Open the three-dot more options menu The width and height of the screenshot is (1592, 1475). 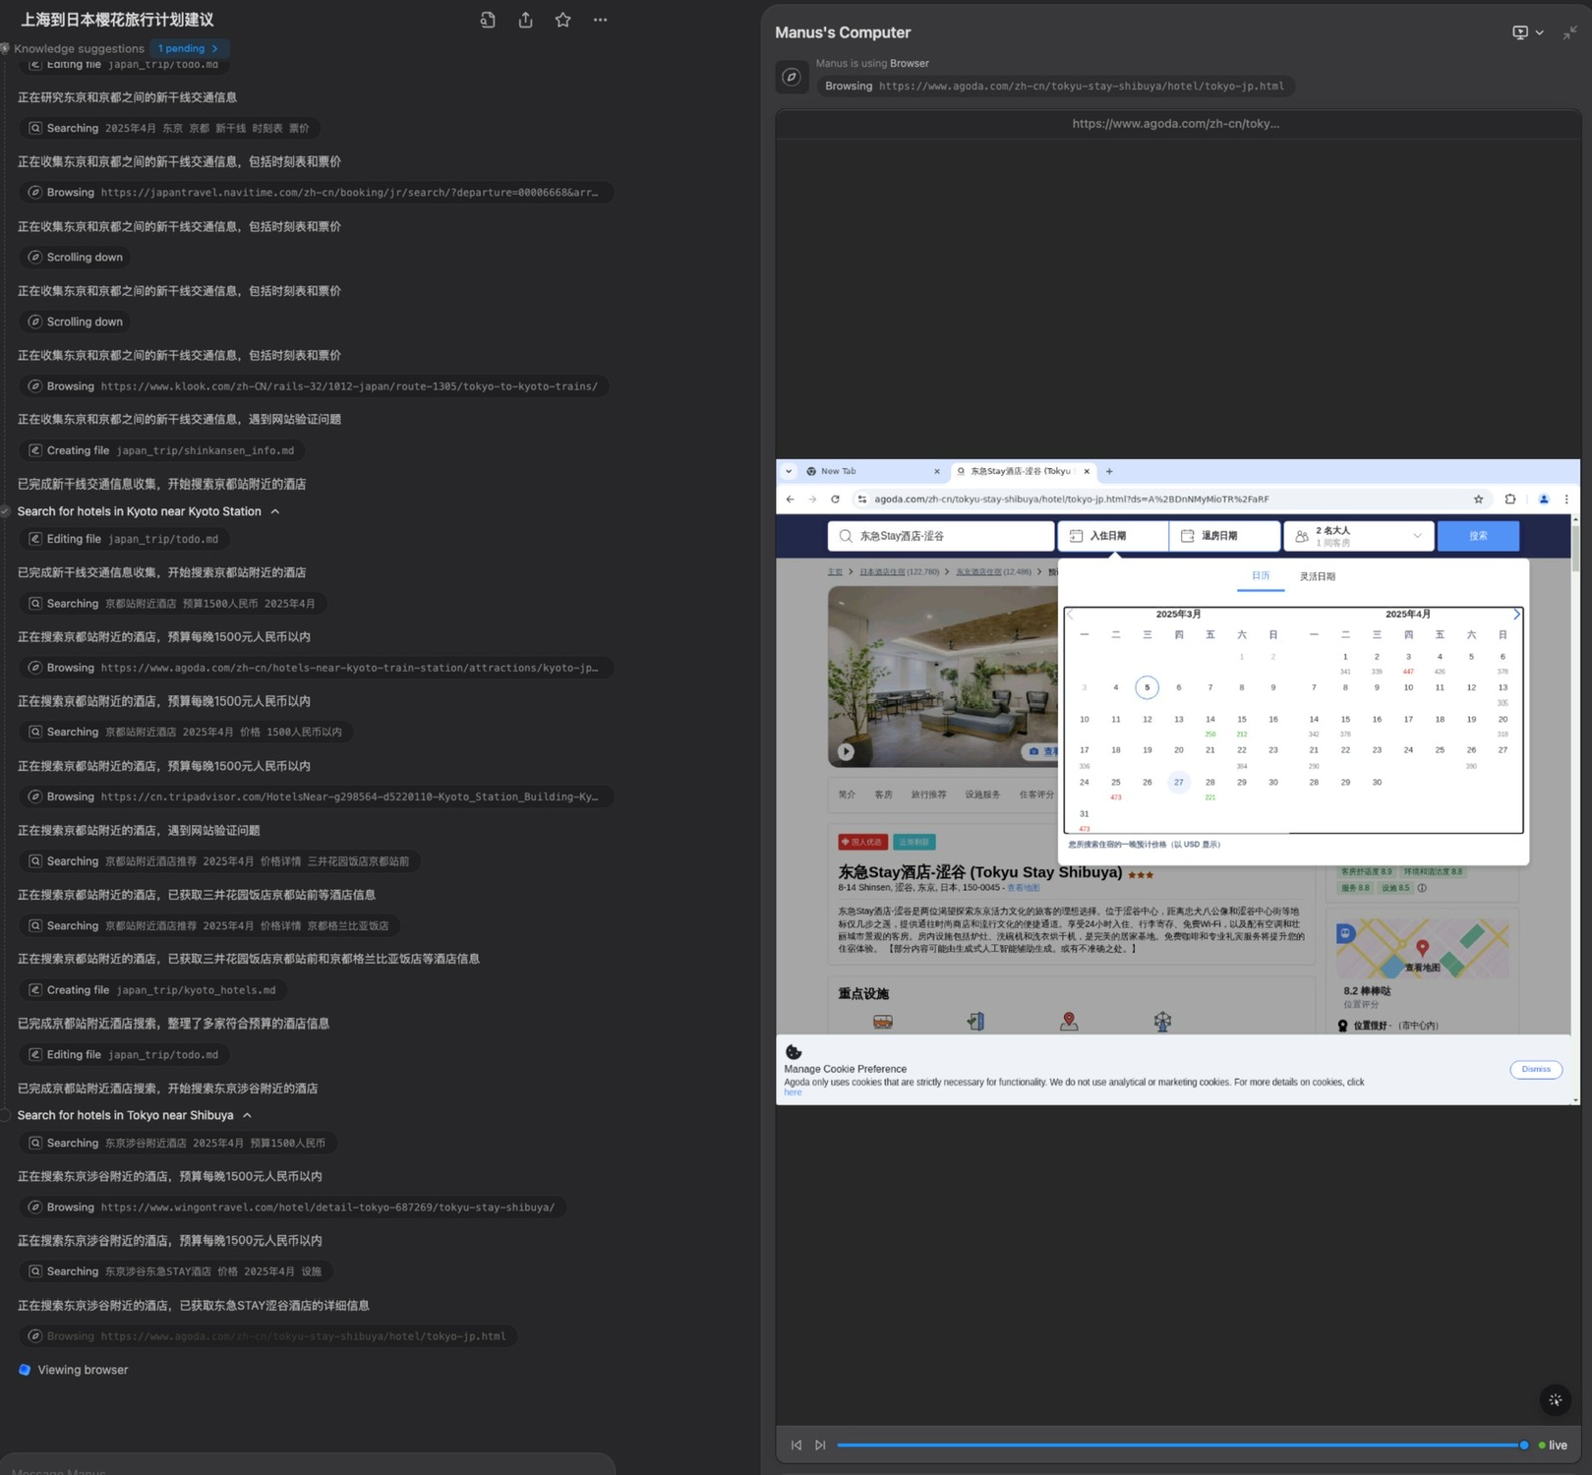tap(600, 20)
